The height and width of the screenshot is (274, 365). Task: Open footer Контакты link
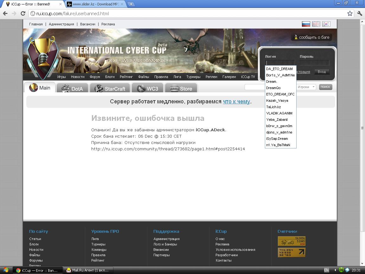223,260
